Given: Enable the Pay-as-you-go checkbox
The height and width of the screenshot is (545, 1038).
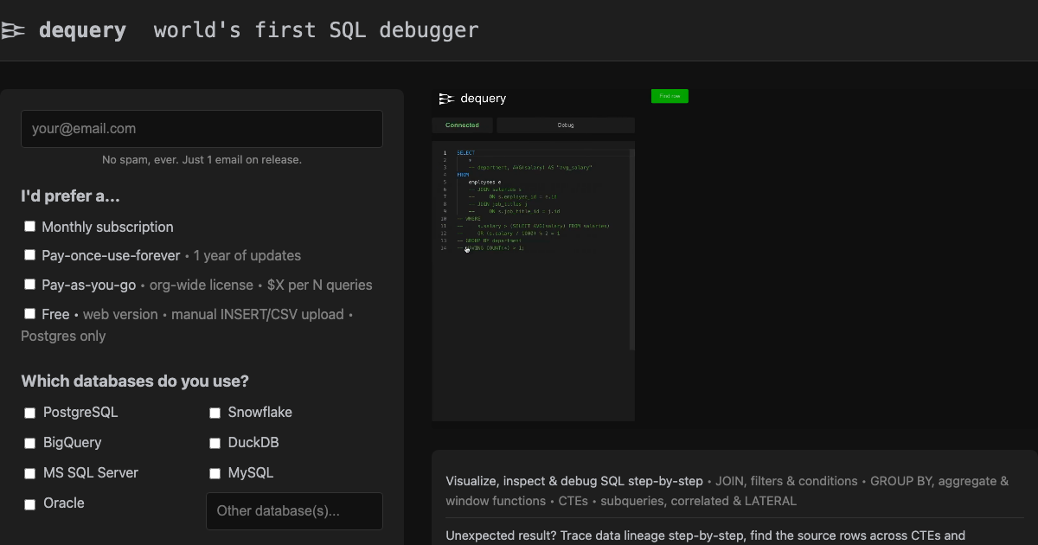Looking at the screenshot, I should 29,285.
